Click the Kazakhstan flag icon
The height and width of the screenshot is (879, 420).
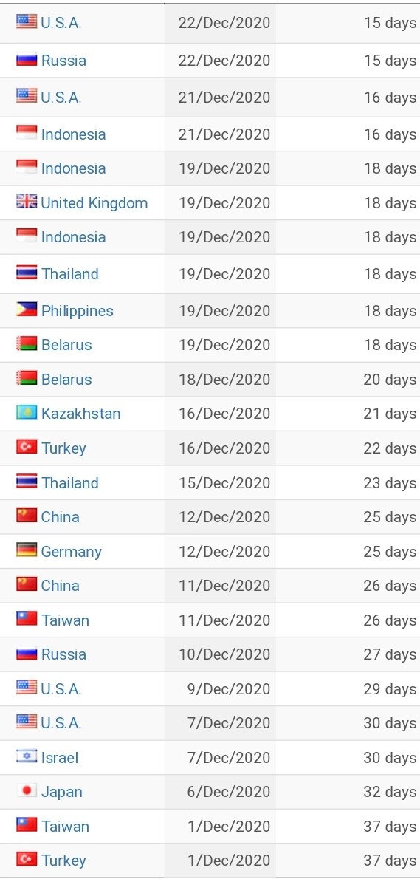pos(27,413)
